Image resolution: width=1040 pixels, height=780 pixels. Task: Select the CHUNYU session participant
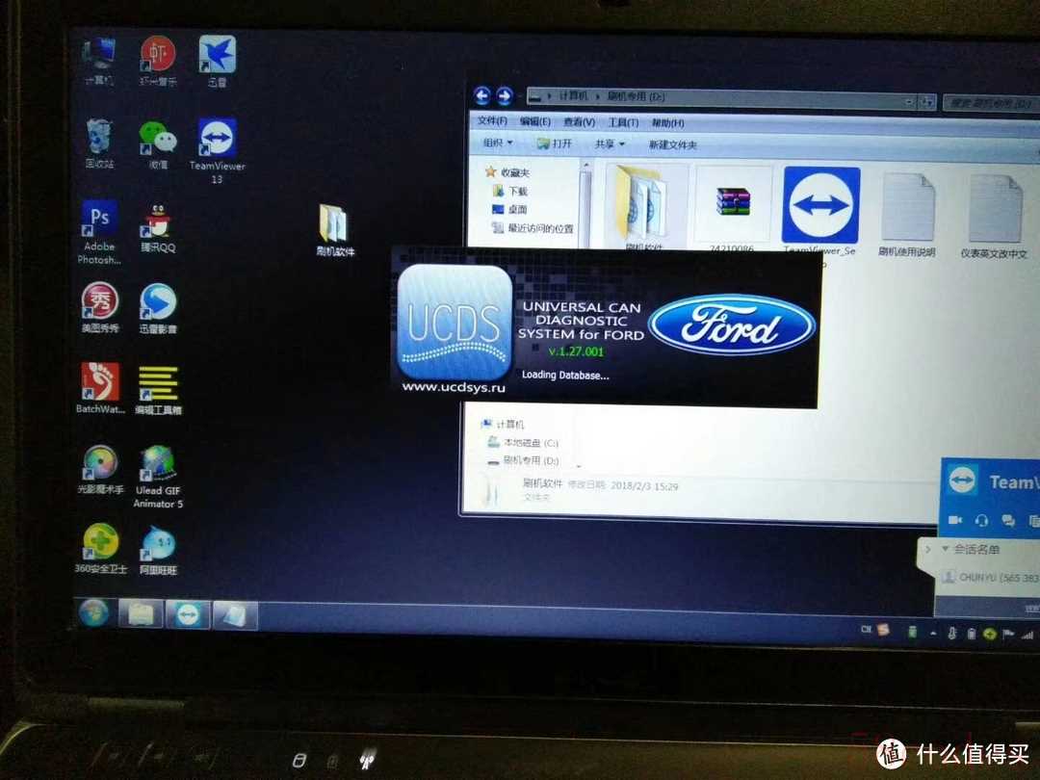(990, 578)
